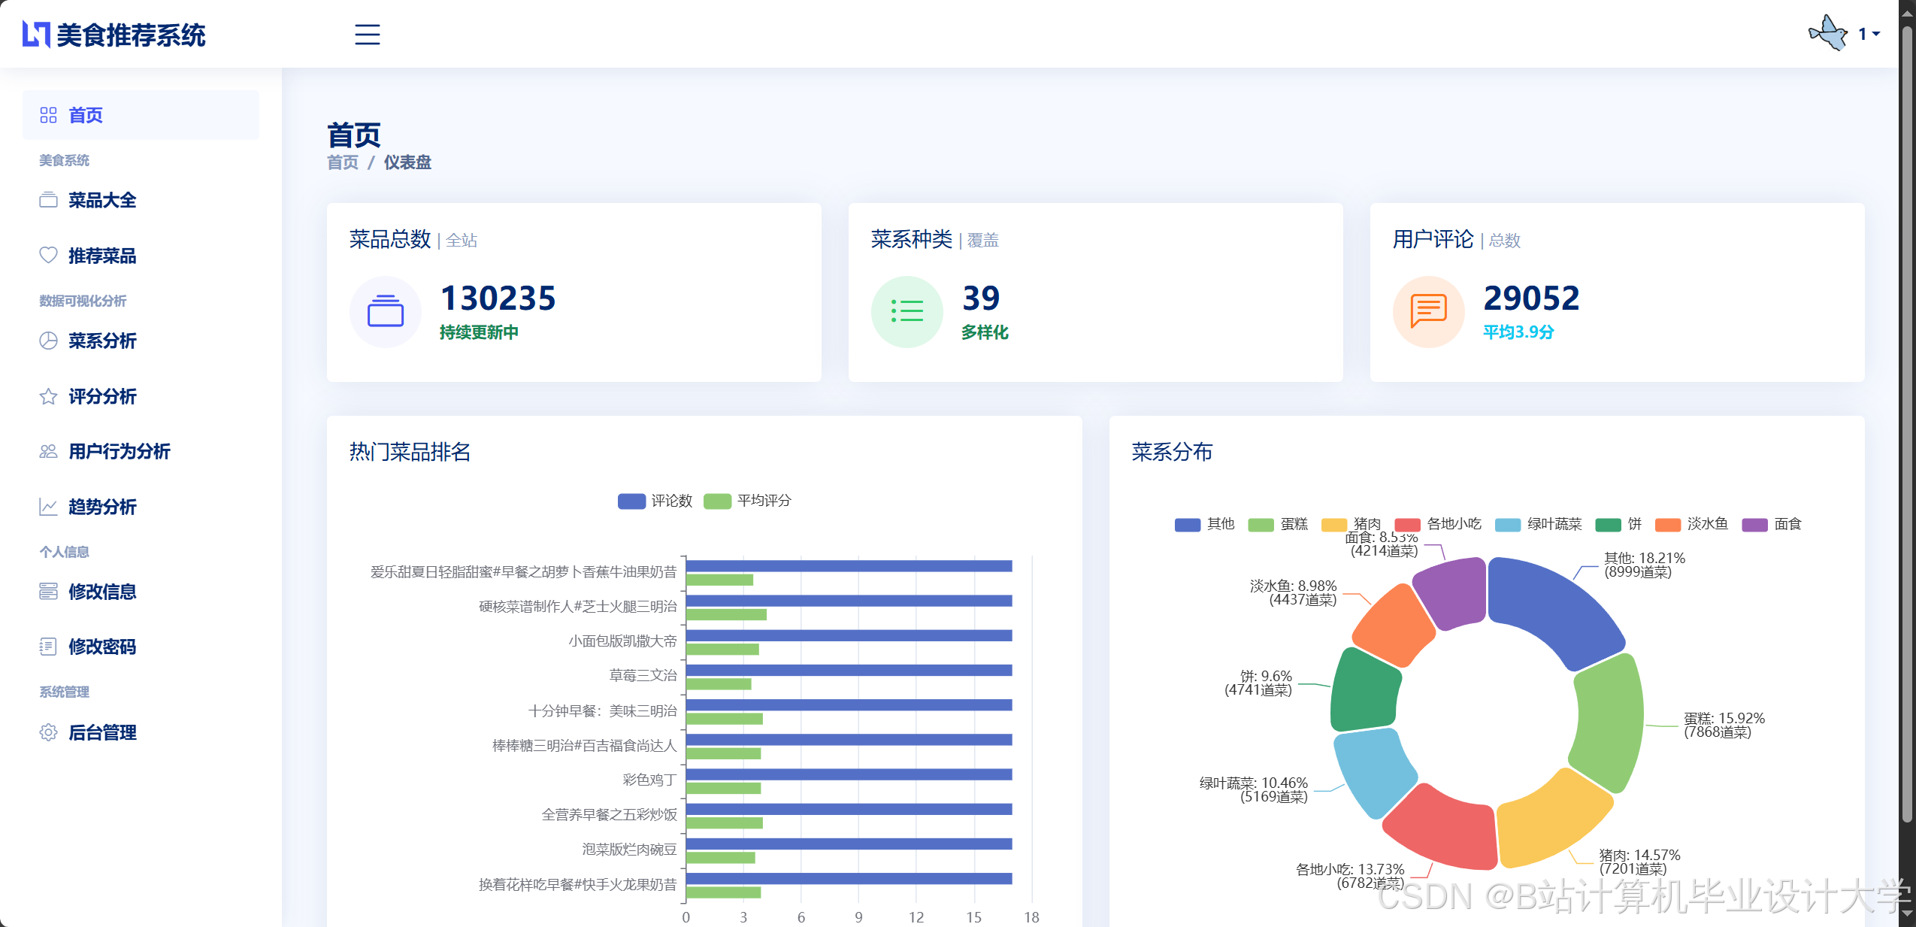Click the 菜品总数 stack icon

(x=385, y=311)
